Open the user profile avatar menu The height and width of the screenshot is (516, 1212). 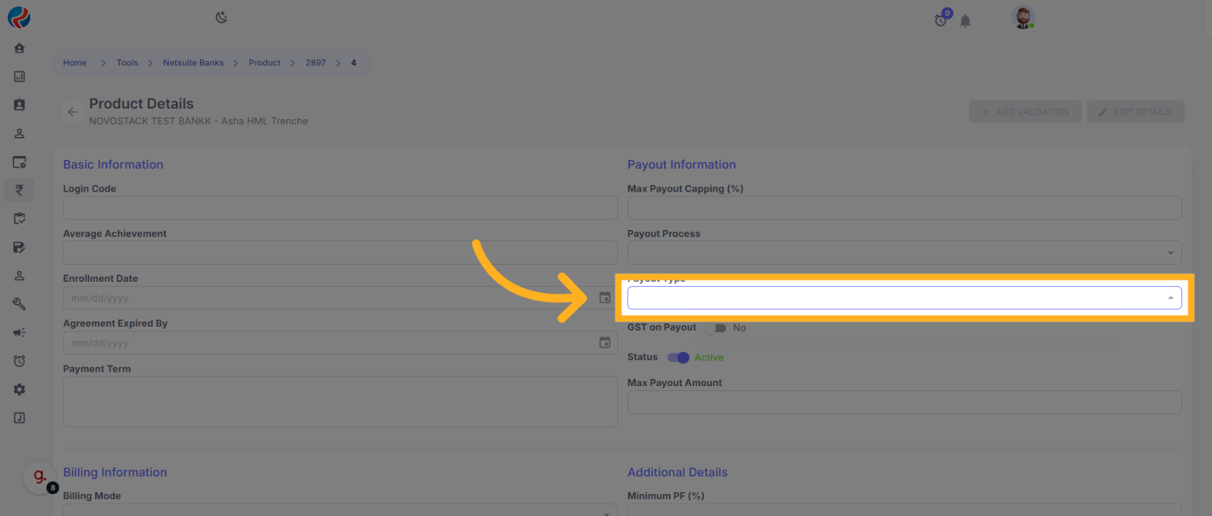coord(1023,18)
